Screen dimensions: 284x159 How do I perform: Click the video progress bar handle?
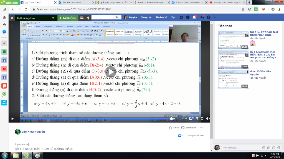click(171, 119)
